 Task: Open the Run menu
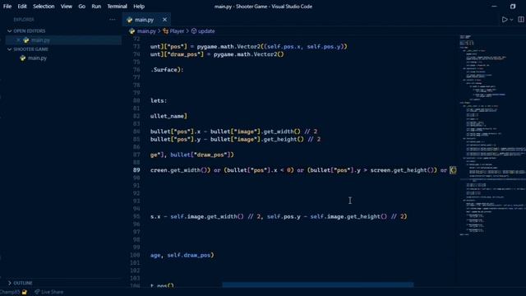(96, 7)
